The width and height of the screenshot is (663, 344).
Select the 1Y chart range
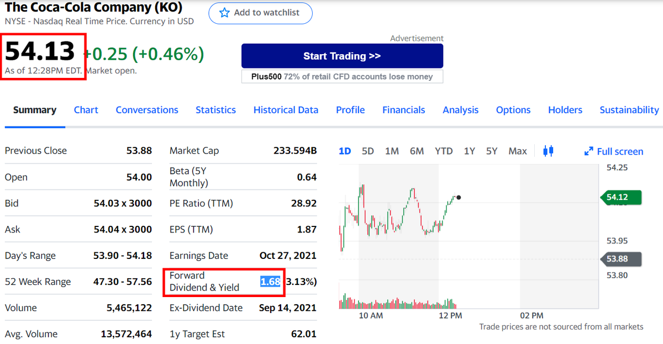coord(469,151)
